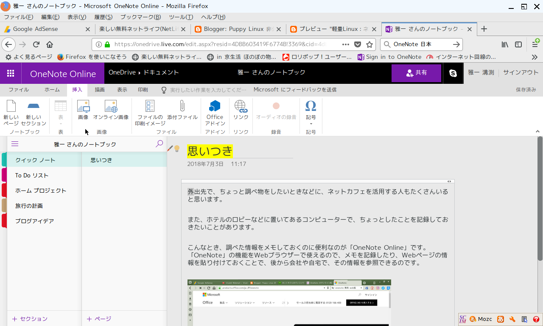Add a new page with + ページ
543x326 pixels.
click(99, 319)
